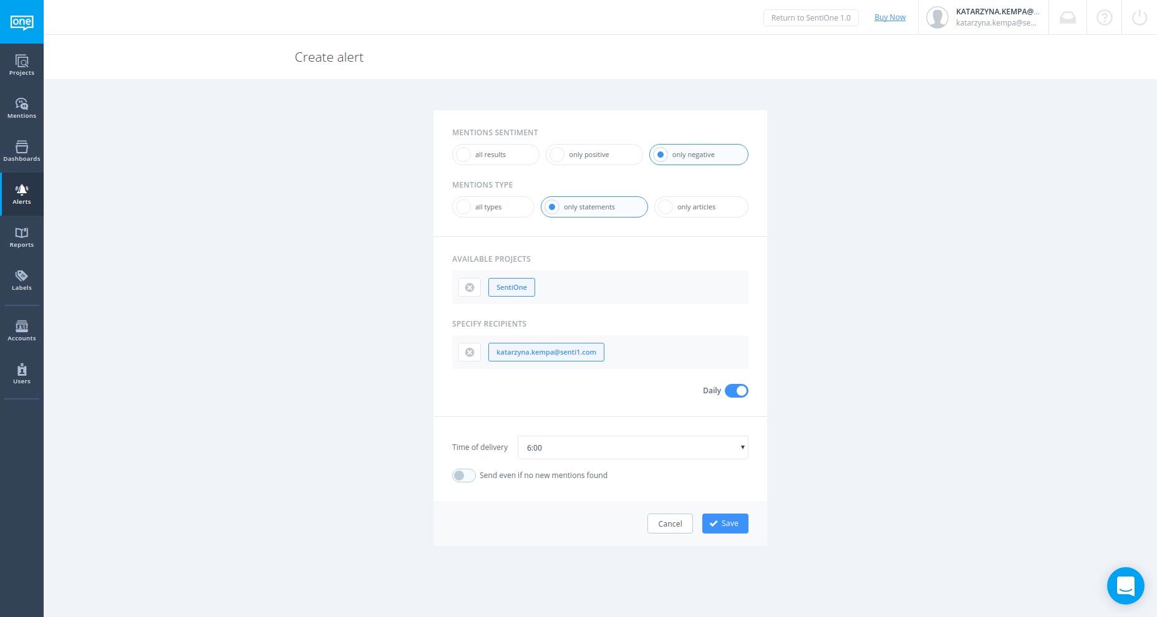
Task: Expand the Time of delivery dropdown
Action: coord(632,447)
